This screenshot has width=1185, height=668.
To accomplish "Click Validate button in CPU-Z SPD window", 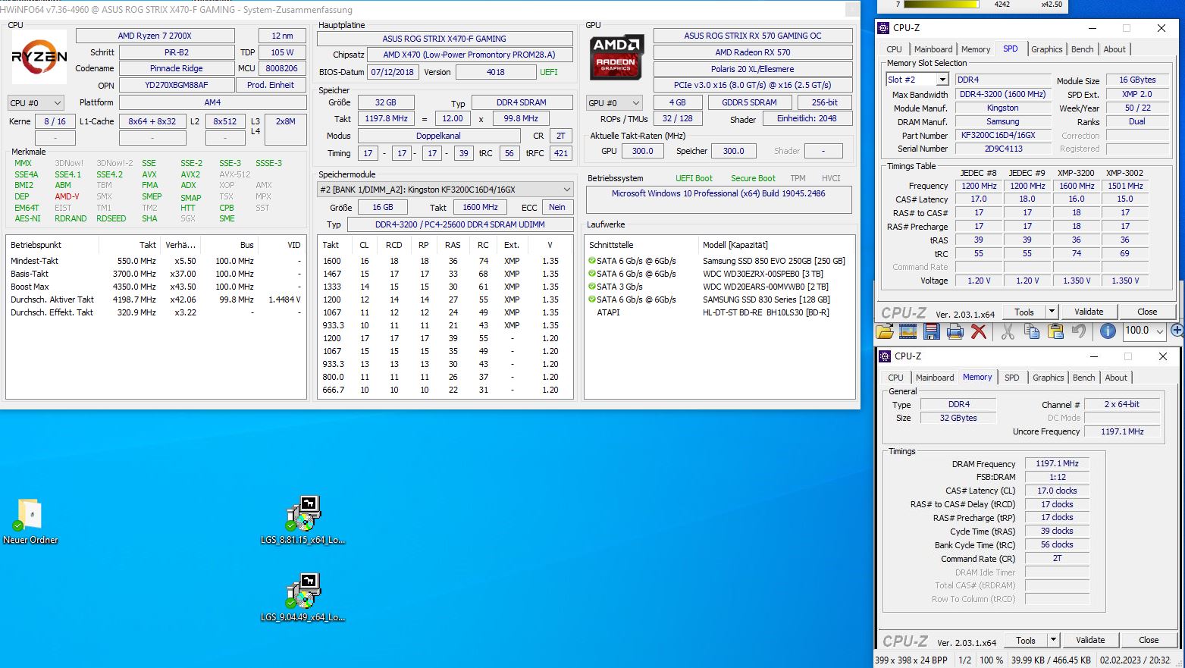I will coord(1089,312).
